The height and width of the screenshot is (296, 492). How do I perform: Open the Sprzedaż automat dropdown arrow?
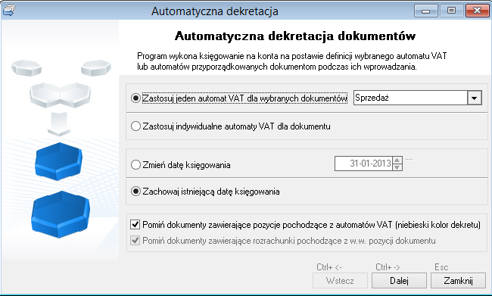pos(474,98)
